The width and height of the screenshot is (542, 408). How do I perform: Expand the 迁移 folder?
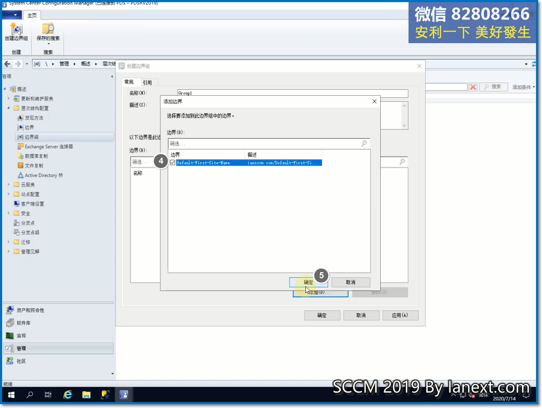9,242
